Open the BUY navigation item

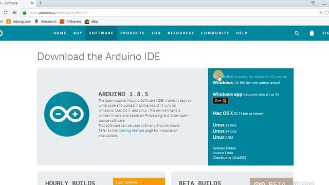coord(78,33)
